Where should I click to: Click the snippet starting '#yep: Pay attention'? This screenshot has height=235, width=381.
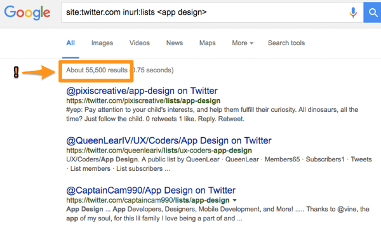click(212, 114)
